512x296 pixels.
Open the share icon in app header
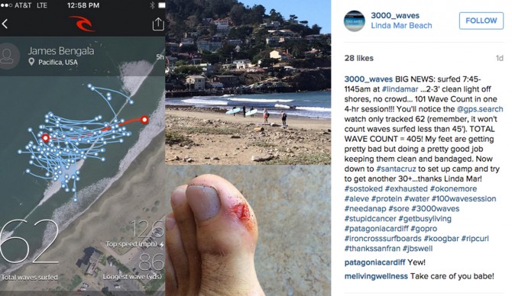point(158,24)
